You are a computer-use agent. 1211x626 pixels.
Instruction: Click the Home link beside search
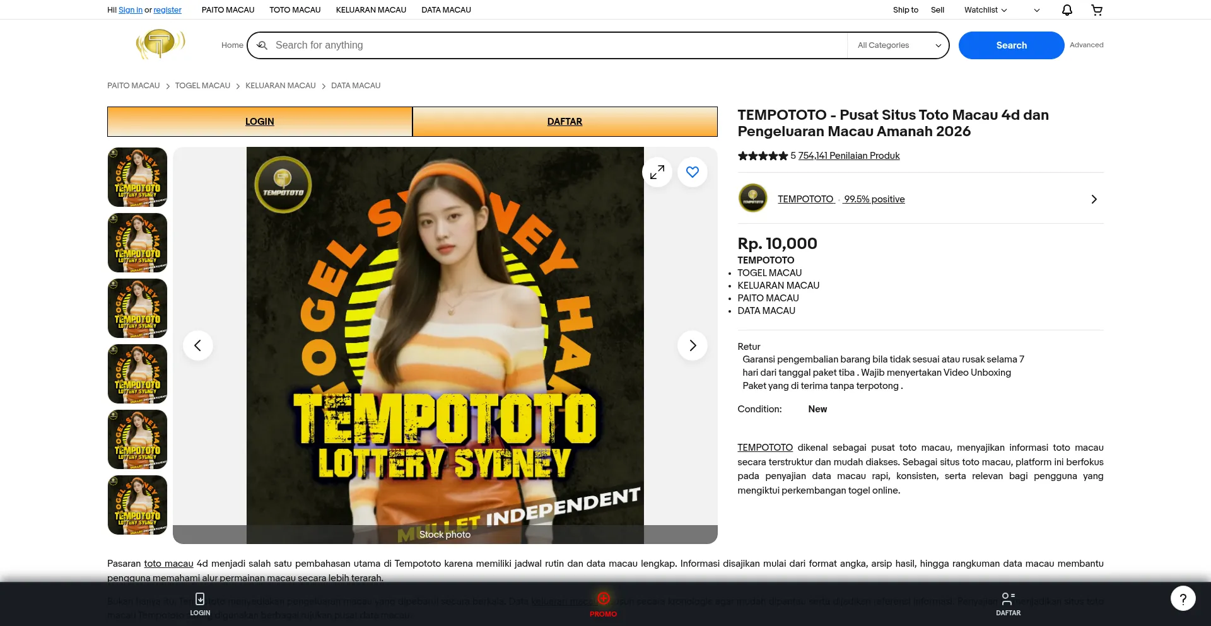(232, 45)
